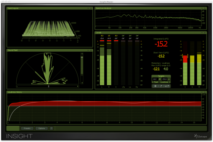The width and height of the screenshot is (213, 142).
Task: Click the C channel level meter
Action: 116,63
